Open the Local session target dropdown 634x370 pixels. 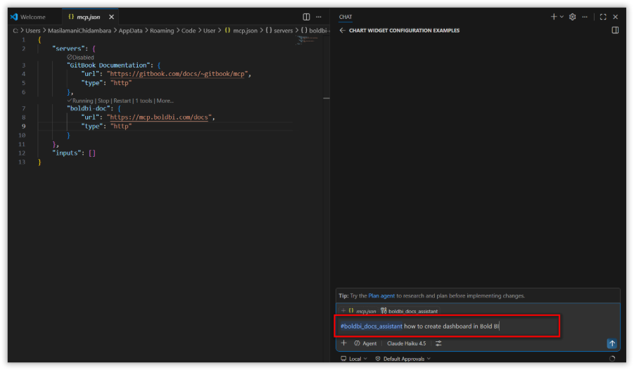click(354, 359)
